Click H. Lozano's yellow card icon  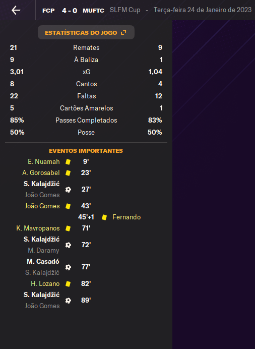tap(68, 284)
